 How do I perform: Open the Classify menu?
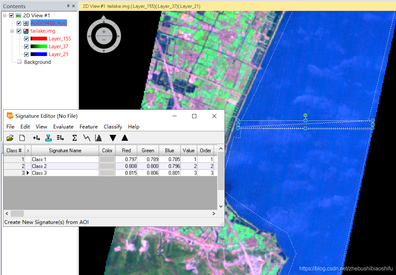pos(113,127)
